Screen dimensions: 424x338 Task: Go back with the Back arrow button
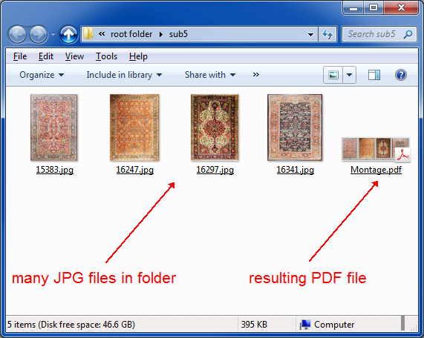[x=18, y=34]
